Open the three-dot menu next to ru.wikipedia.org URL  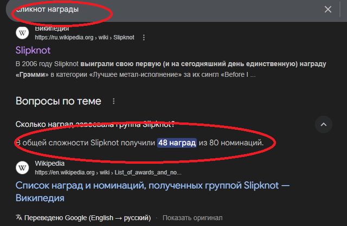pos(144,37)
